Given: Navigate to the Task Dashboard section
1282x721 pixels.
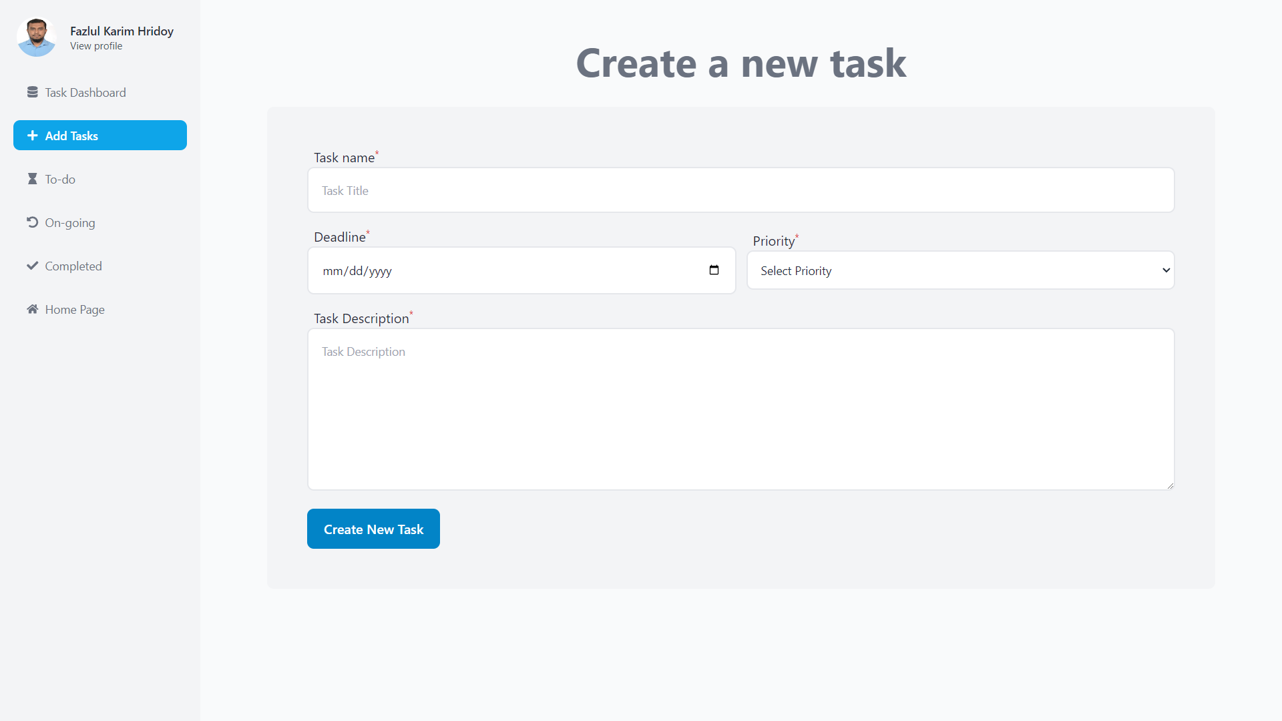Looking at the screenshot, I should tap(85, 92).
